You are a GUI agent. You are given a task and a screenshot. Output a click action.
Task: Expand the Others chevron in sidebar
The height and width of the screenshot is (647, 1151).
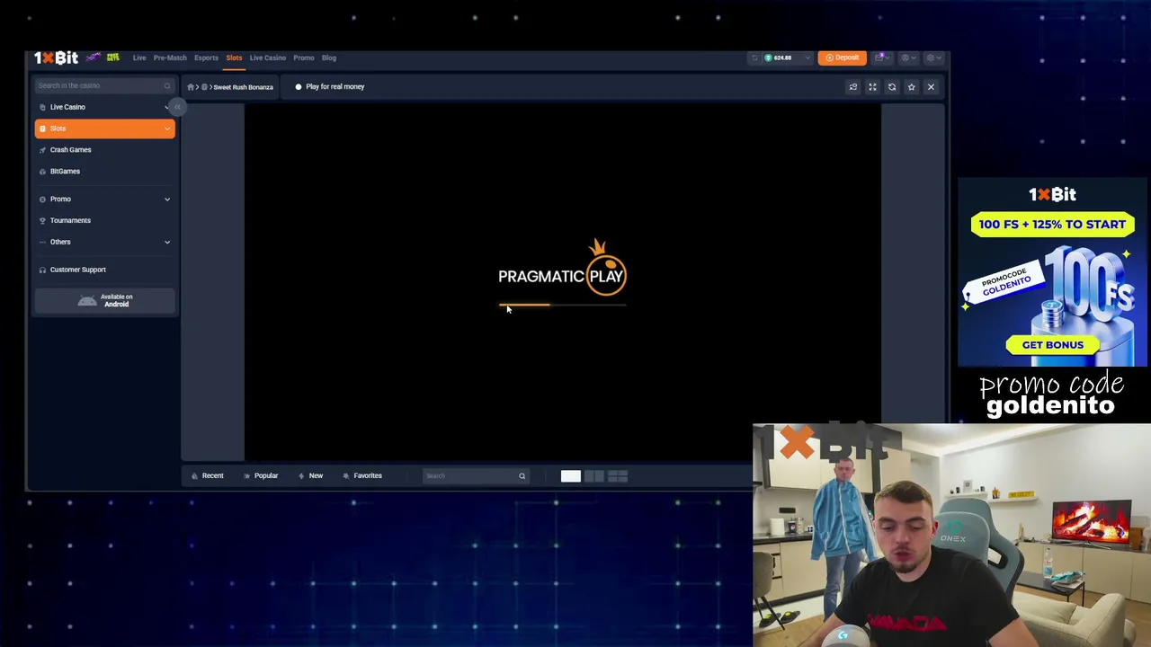click(167, 242)
